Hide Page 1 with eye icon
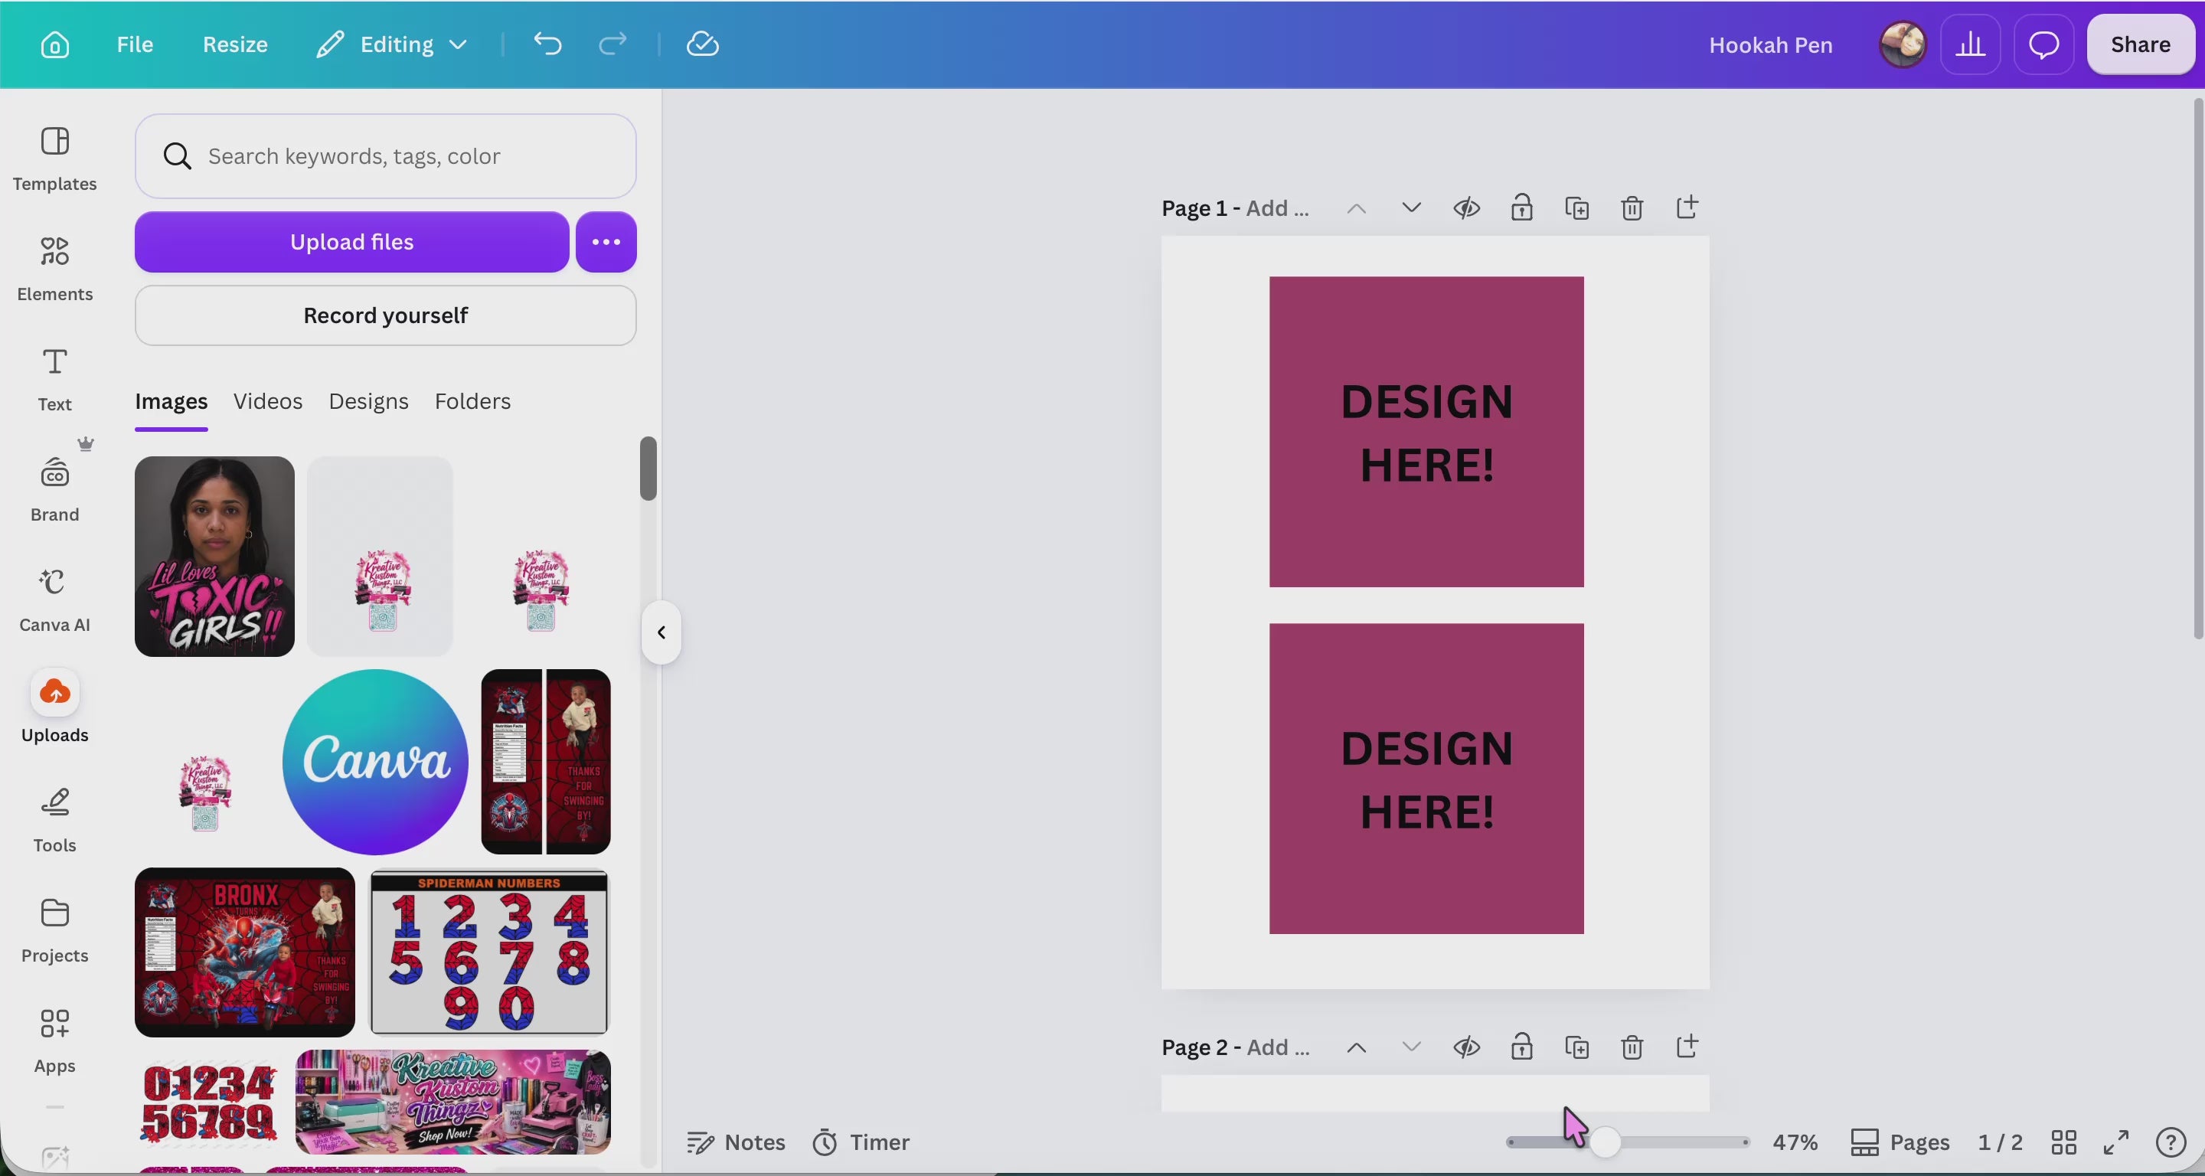 click(x=1467, y=208)
